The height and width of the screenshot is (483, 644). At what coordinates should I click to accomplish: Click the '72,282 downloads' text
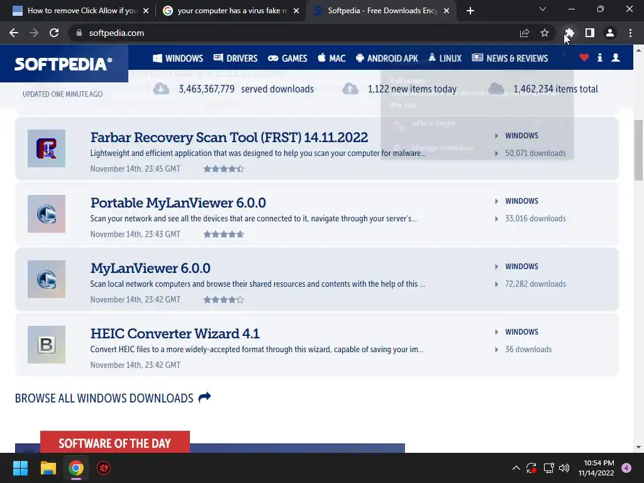(x=536, y=284)
